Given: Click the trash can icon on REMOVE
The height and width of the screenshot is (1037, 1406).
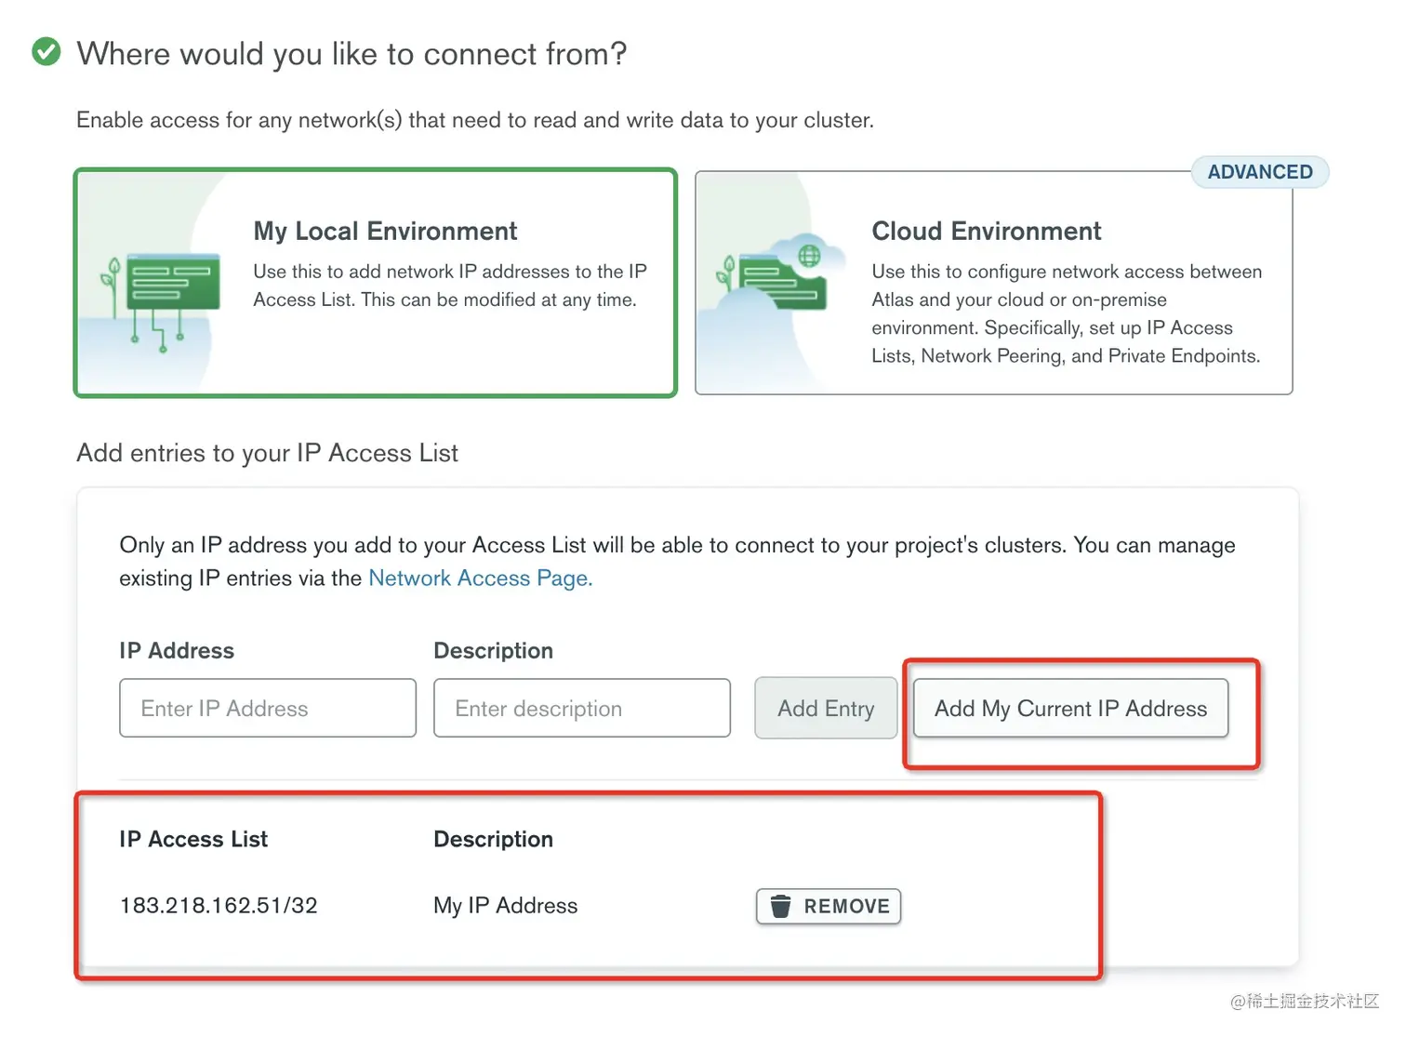Looking at the screenshot, I should [781, 906].
